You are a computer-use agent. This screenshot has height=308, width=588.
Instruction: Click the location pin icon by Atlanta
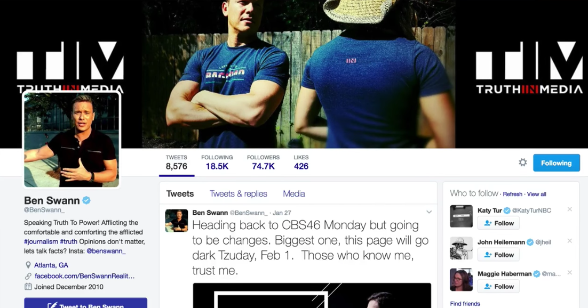coord(28,265)
